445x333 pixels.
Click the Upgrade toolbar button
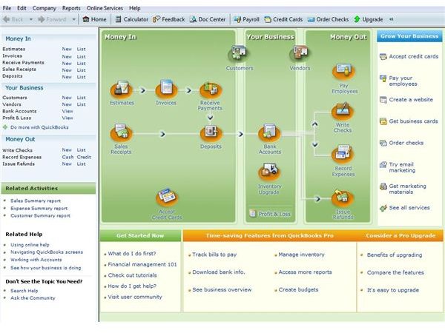pyautogui.click(x=369, y=19)
